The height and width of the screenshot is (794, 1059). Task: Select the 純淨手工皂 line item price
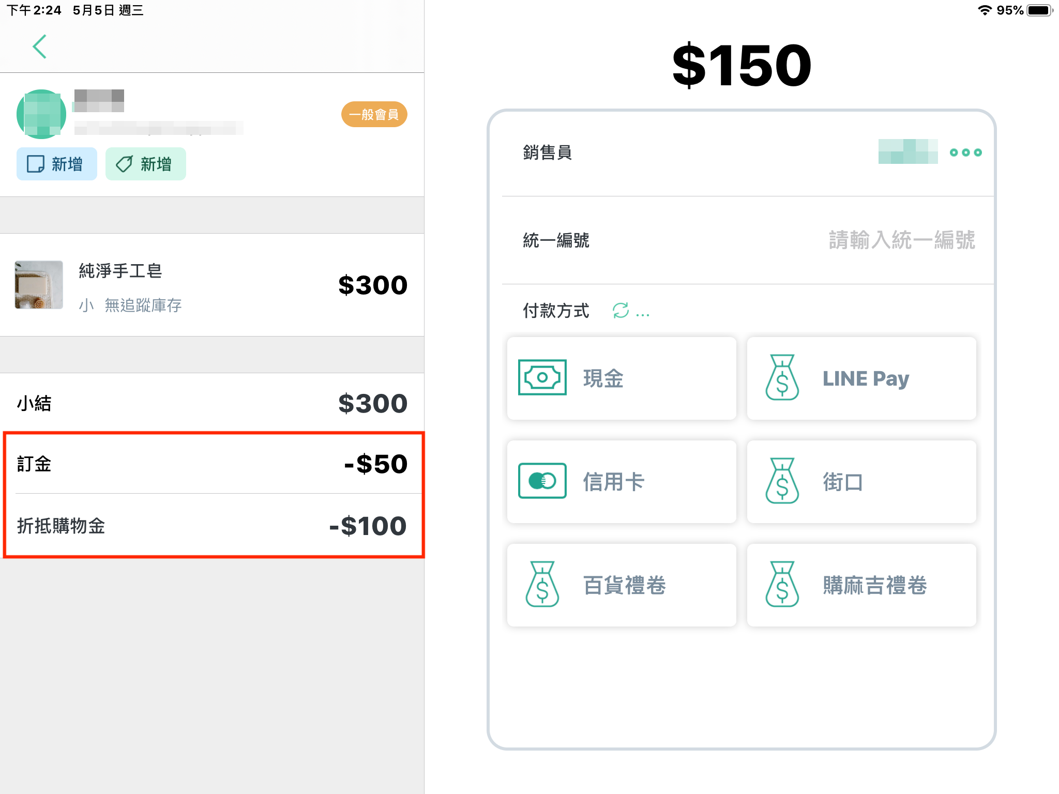tap(373, 285)
